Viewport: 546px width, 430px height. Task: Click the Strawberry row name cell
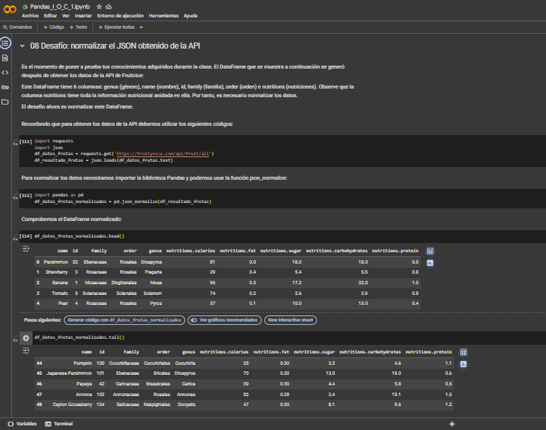point(57,272)
